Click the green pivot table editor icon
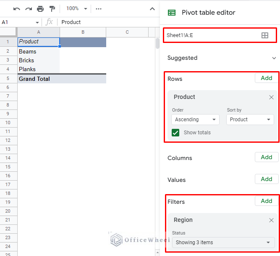280x256 pixels. tap(172, 13)
